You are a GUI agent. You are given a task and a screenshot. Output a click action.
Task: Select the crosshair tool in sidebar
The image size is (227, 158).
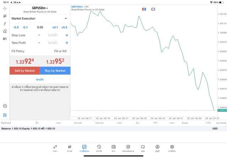click(5, 8)
